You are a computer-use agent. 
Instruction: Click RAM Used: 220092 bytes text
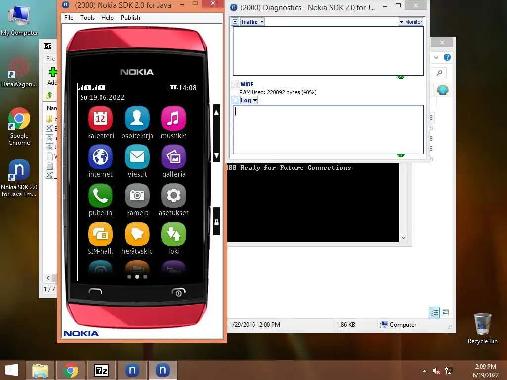click(278, 92)
